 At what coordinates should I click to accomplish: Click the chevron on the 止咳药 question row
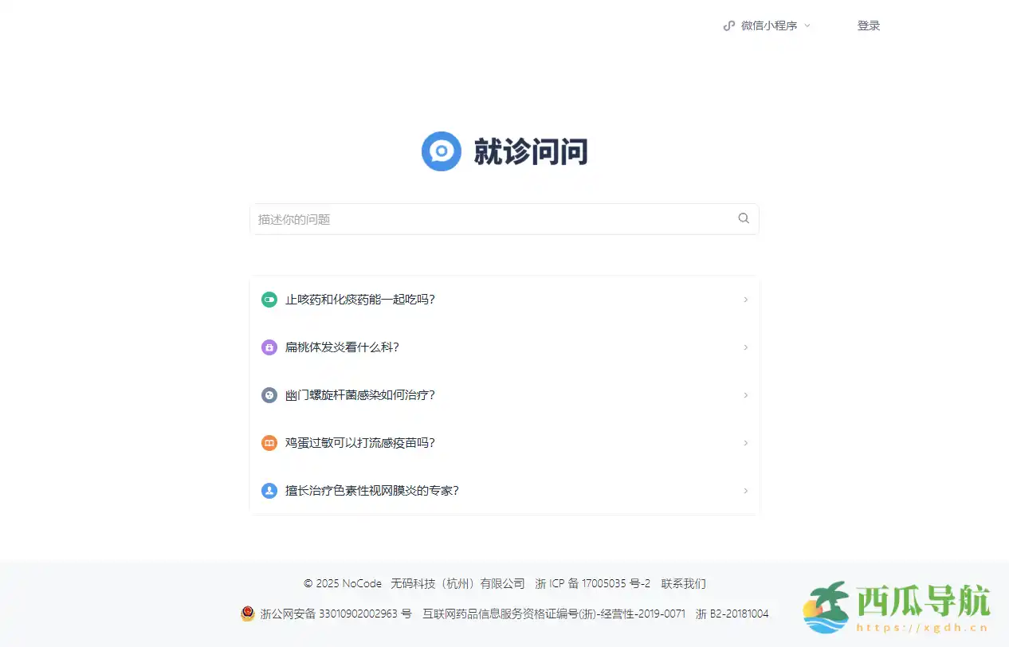pos(745,300)
